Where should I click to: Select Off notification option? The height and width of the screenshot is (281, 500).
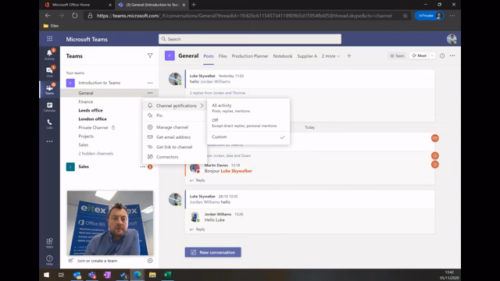pyautogui.click(x=248, y=123)
